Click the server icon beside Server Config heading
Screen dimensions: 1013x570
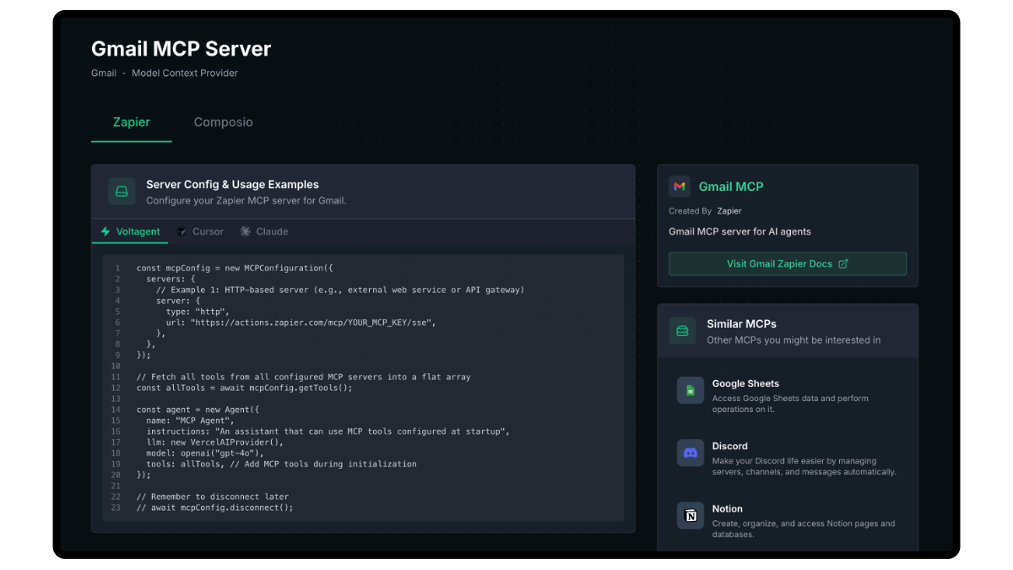coord(122,192)
